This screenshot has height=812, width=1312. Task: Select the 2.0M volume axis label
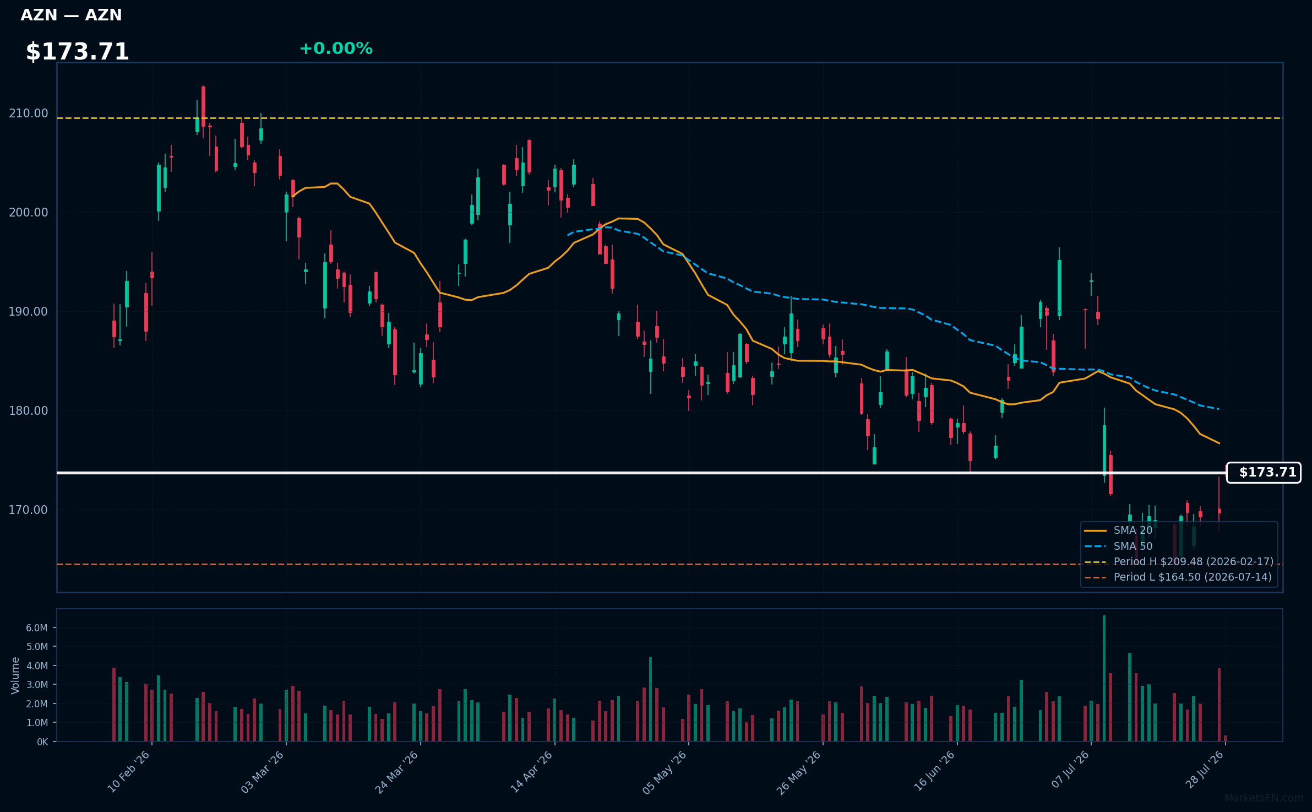[x=37, y=704]
